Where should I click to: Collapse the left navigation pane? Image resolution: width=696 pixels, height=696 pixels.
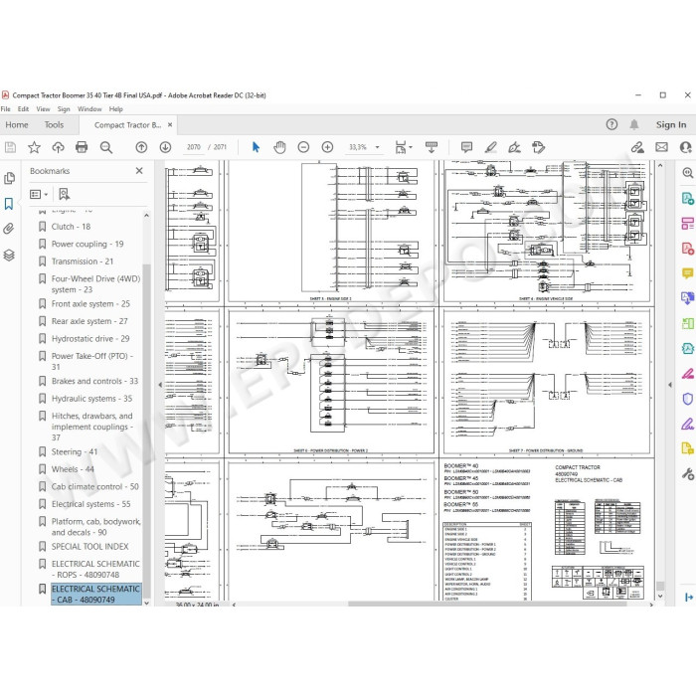click(x=160, y=385)
